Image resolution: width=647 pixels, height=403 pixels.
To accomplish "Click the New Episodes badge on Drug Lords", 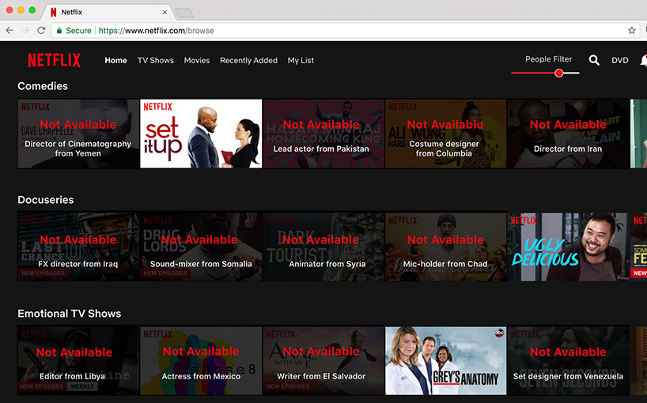I will pyautogui.click(x=165, y=273).
